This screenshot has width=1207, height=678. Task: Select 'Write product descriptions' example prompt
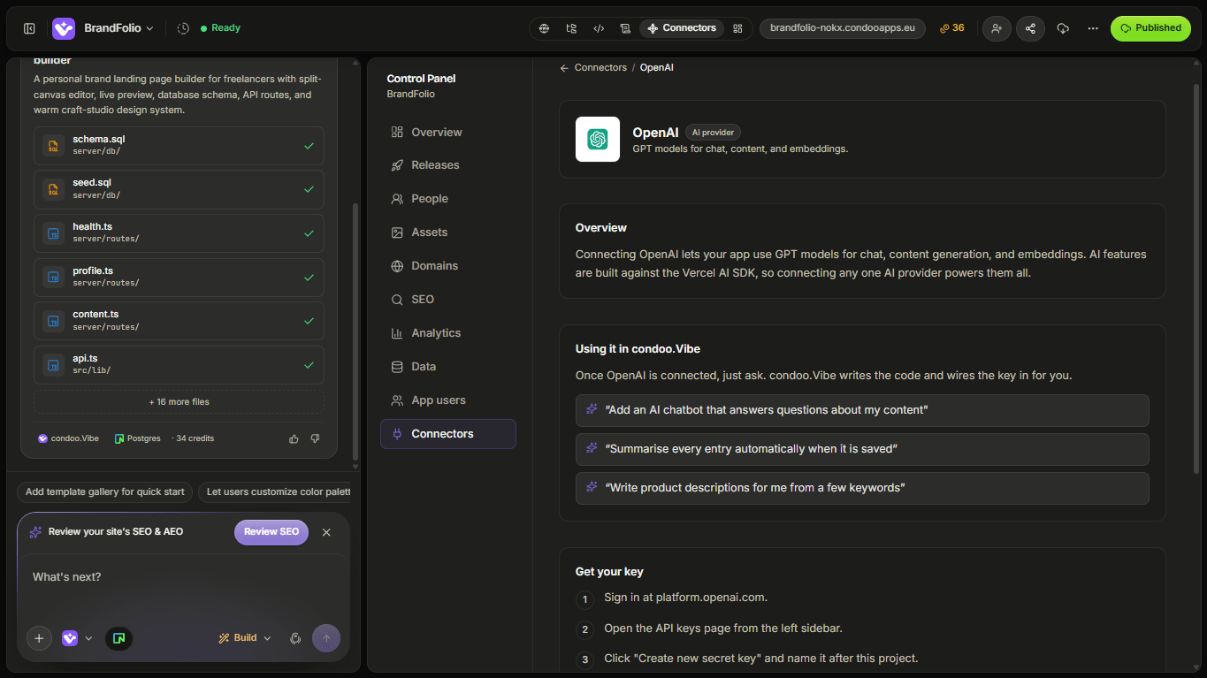862,488
